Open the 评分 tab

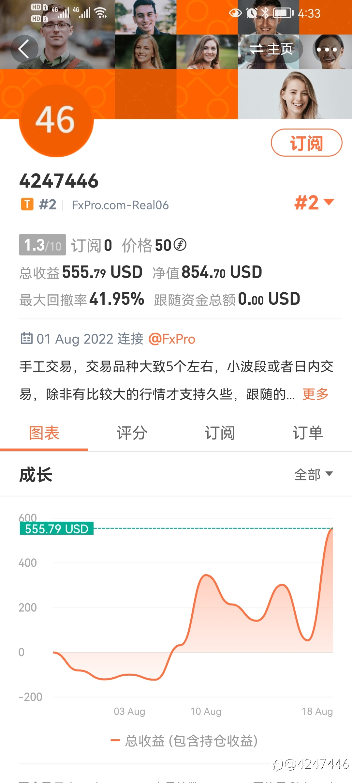coord(132,433)
